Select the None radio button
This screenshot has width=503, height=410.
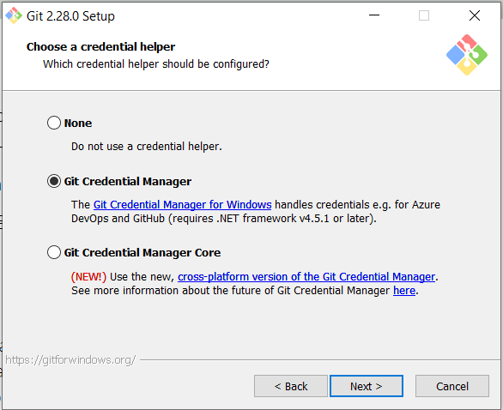click(53, 123)
